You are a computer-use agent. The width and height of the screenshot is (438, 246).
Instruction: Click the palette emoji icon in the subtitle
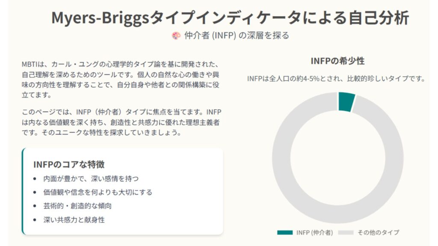pyautogui.click(x=176, y=36)
